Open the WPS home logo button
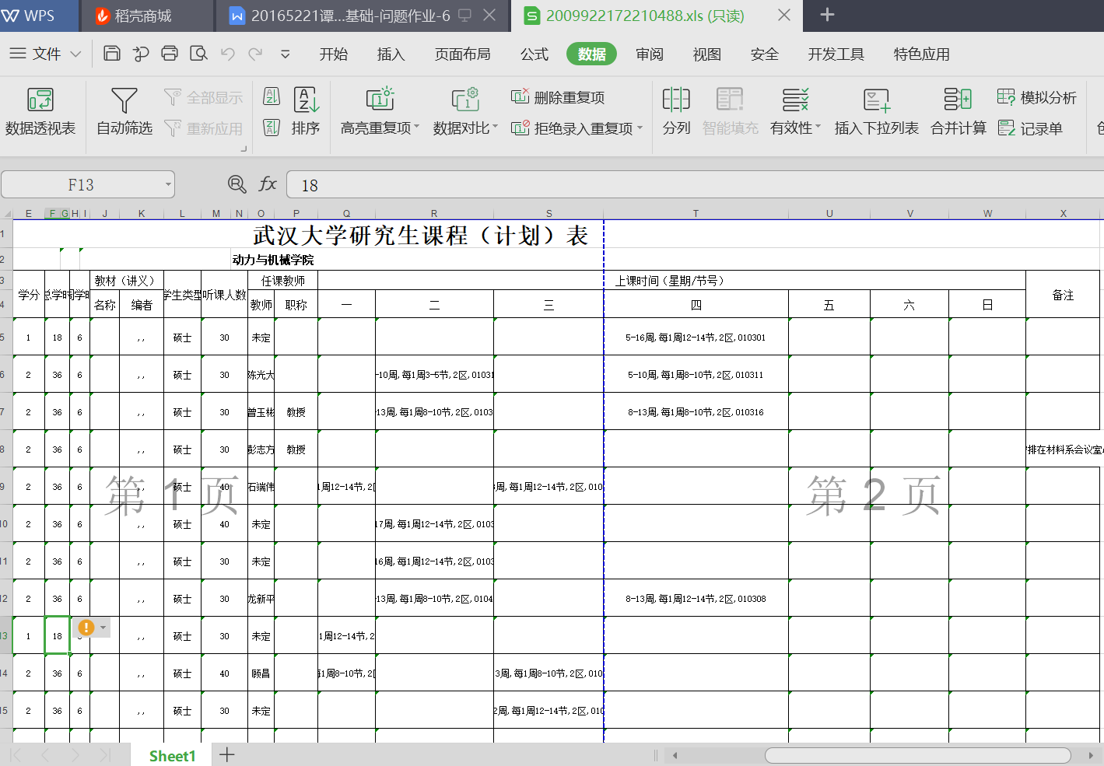1104x766 pixels. tap(28, 16)
